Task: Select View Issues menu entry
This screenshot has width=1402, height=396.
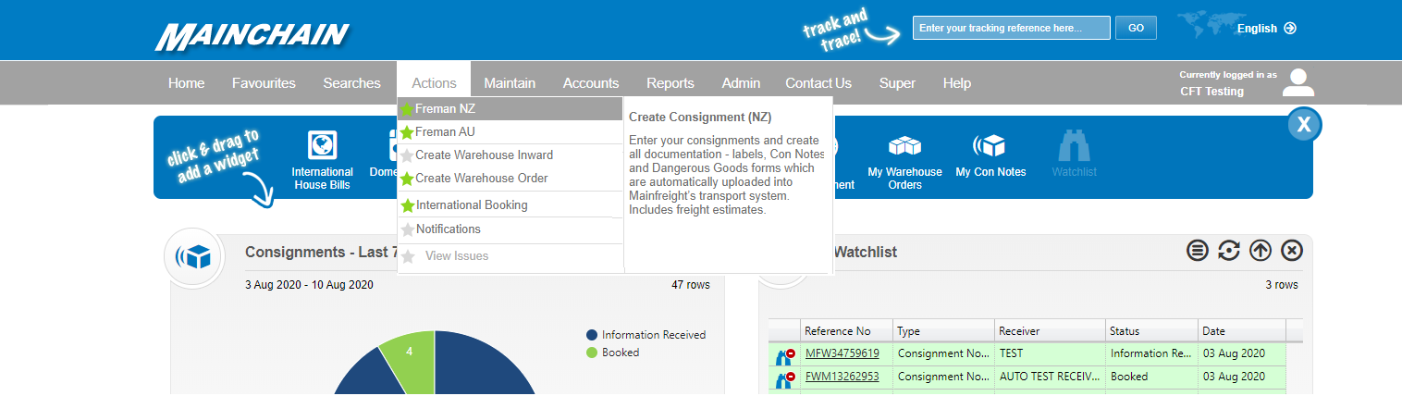Action: [x=510, y=256]
